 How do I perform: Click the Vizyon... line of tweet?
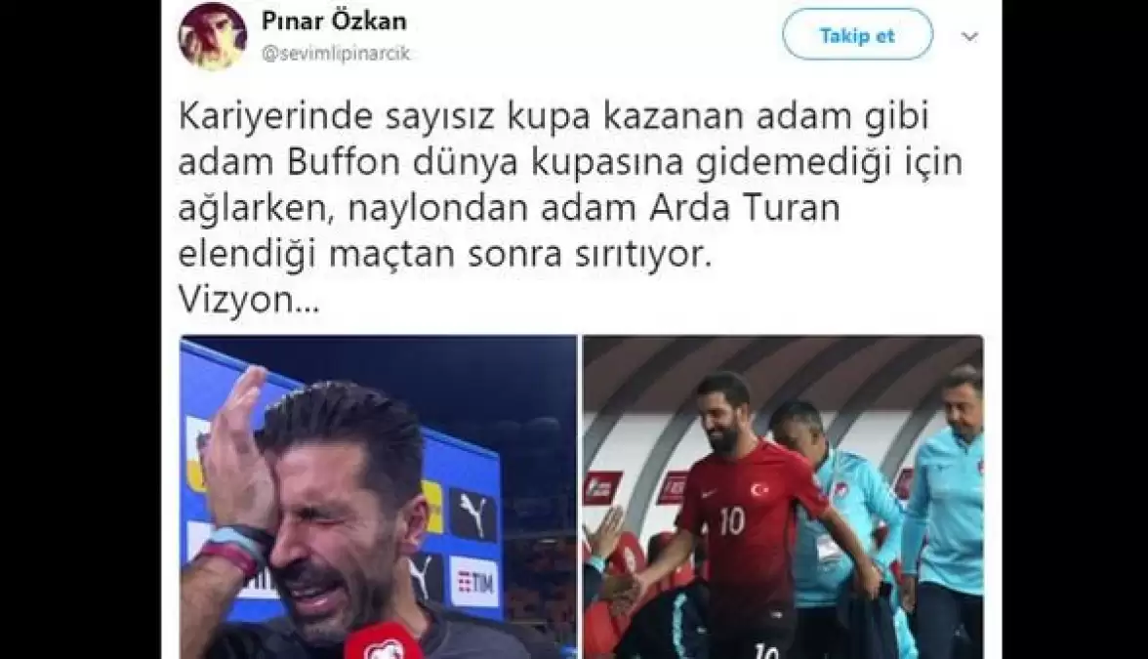[249, 301]
